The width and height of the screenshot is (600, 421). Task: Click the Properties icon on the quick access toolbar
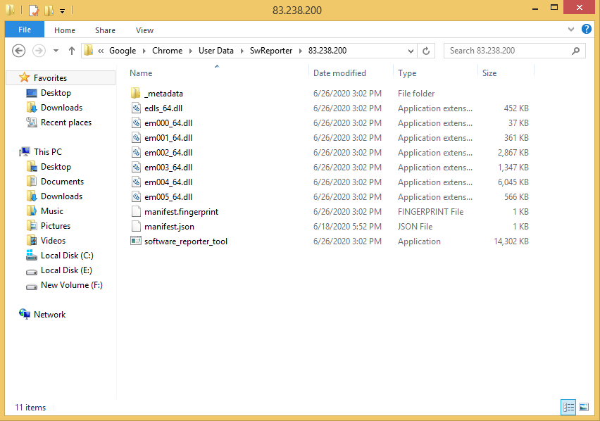[x=33, y=11]
